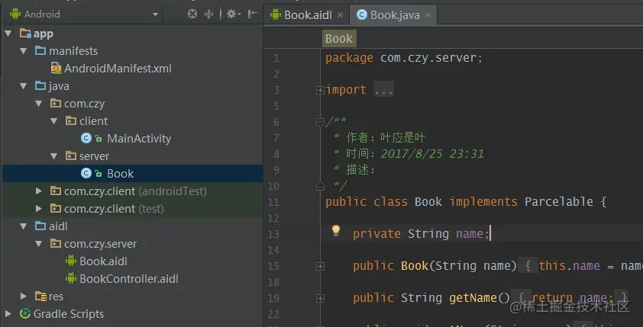This screenshot has width=643, height=327.
Task: Click the Android robot icon in view selector
Action: pos(15,14)
